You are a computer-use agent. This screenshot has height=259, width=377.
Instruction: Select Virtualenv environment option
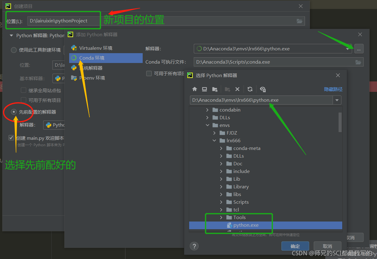(106, 48)
